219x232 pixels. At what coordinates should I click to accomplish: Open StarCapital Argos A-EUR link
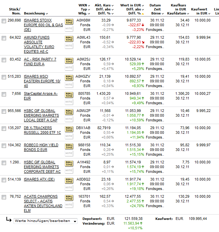coord(41,96)
